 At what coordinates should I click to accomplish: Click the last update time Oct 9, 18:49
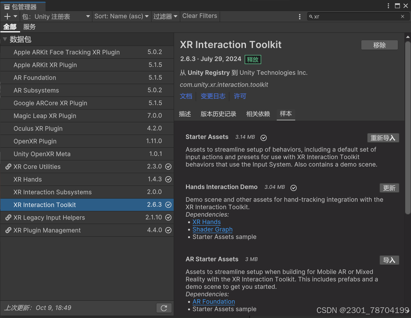coord(53,308)
